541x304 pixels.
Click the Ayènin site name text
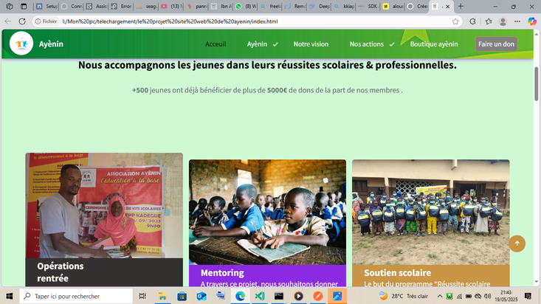[51, 44]
